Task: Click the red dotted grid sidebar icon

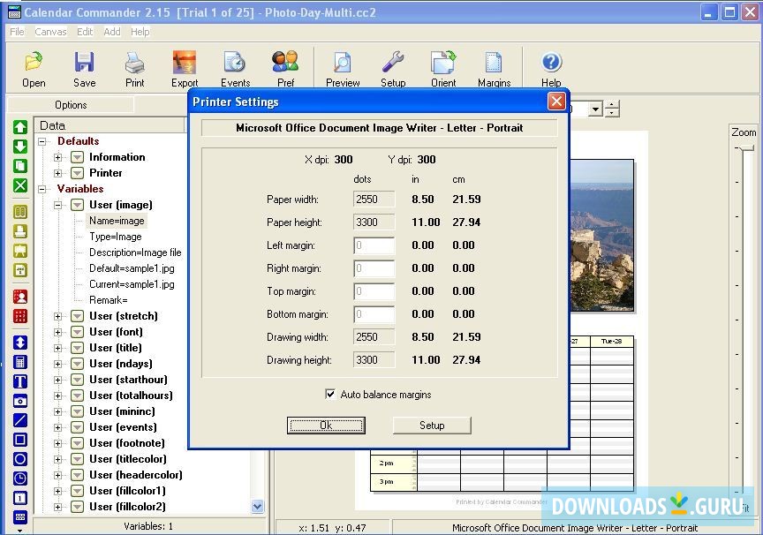Action: (20, 316)
